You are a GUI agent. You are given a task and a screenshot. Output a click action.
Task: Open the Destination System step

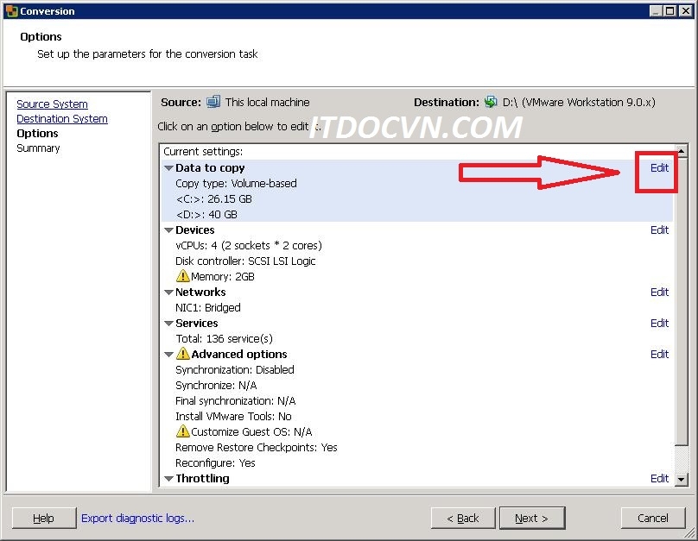click(62, 119)
